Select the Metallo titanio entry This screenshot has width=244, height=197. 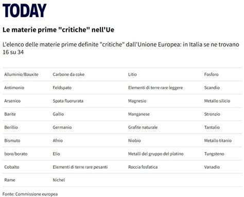pos(218,141)
